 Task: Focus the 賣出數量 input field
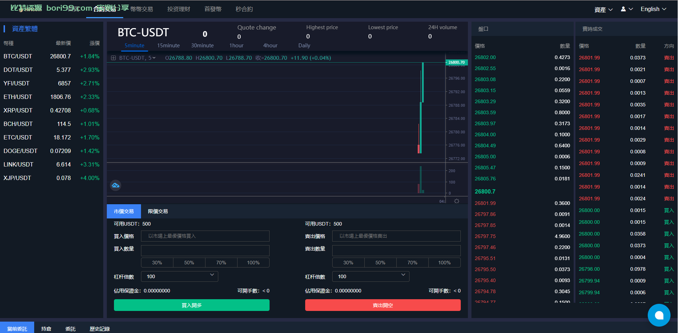pyautogui.click(x=396, y=250)
